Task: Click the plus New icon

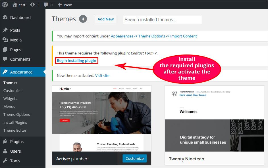Action: [60, 5]
